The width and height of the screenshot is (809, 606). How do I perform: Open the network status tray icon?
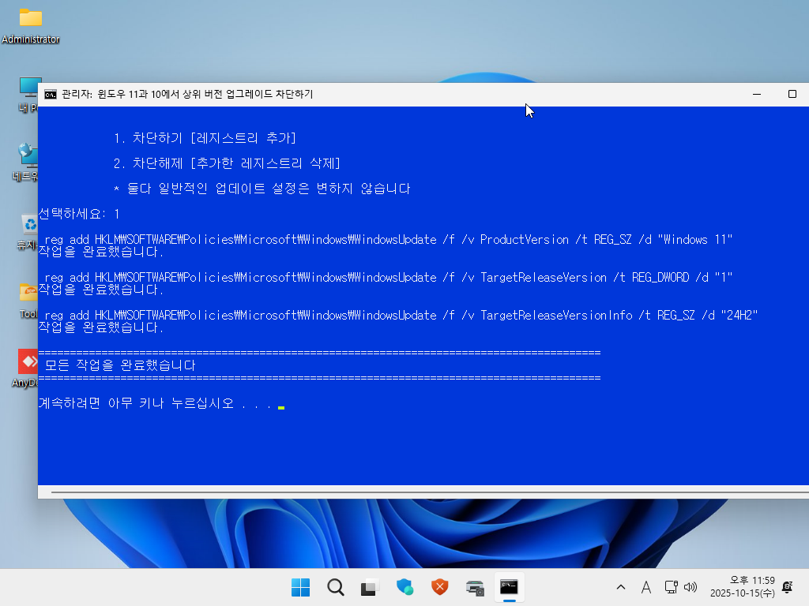pos(671,587)
